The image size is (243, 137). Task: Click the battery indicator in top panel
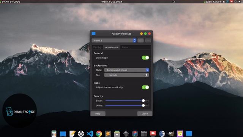click(x=211, y=2)
